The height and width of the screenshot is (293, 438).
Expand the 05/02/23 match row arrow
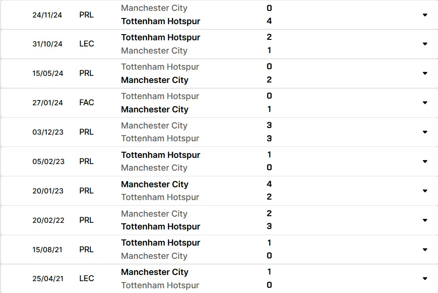pyautogui.click(x=425, y=161)
